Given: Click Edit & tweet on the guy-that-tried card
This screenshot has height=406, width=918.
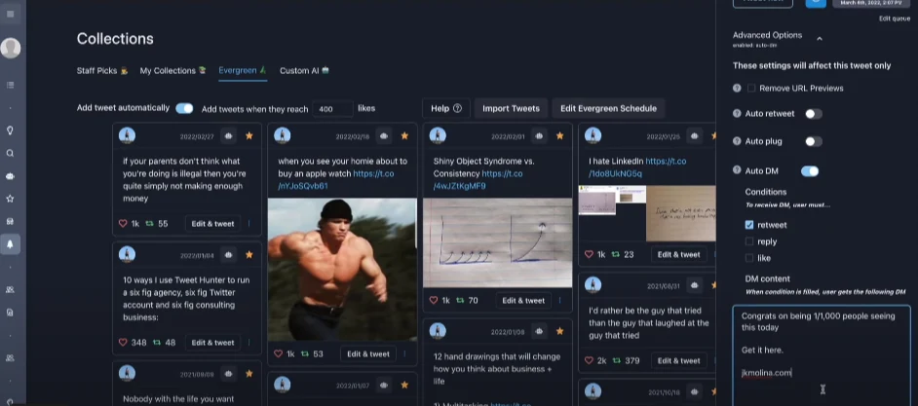Looking at the screenshot, I should coord(678,360).
